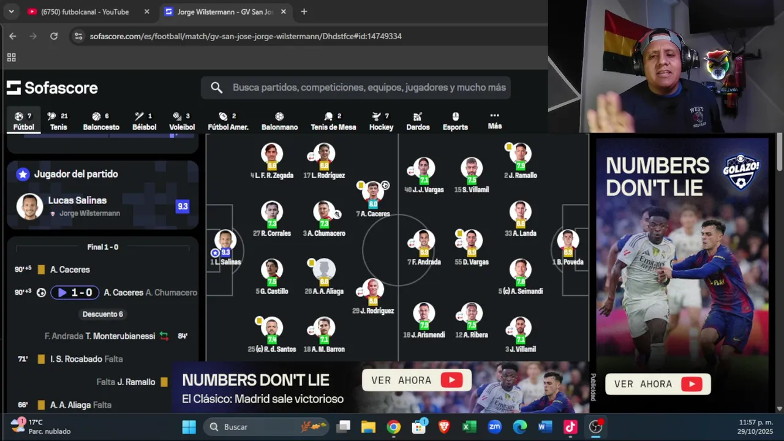Screen dimensions: 784x441
Task: Close the futbolcanal YouTube tab
Action: tap(146, 12)
